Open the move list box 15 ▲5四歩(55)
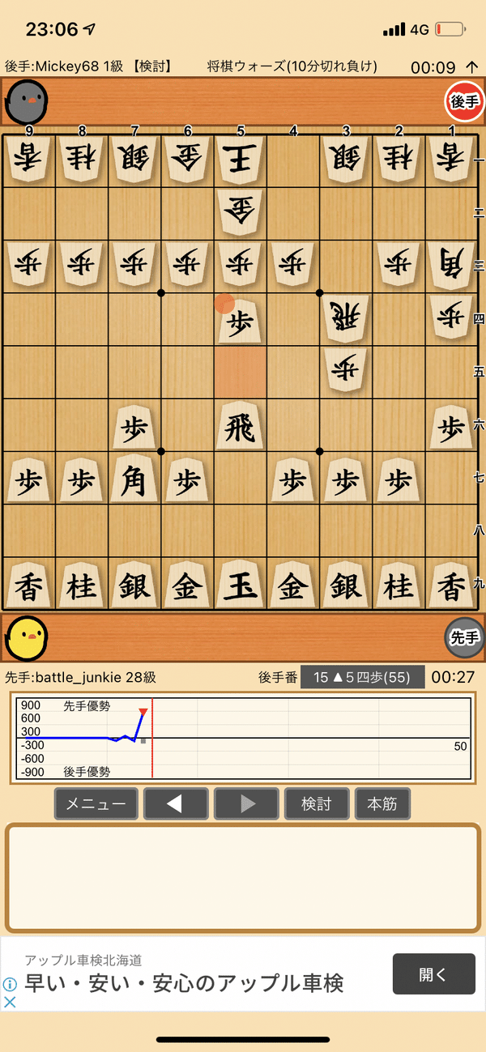486x1052 pixels. pyautogui.click(x=362, y=677)
